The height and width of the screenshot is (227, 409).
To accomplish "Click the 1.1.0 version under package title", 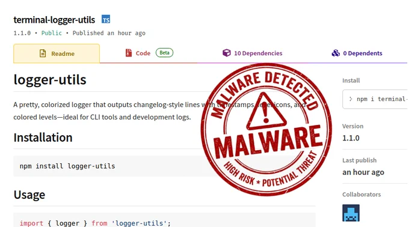I will point(22,33).
